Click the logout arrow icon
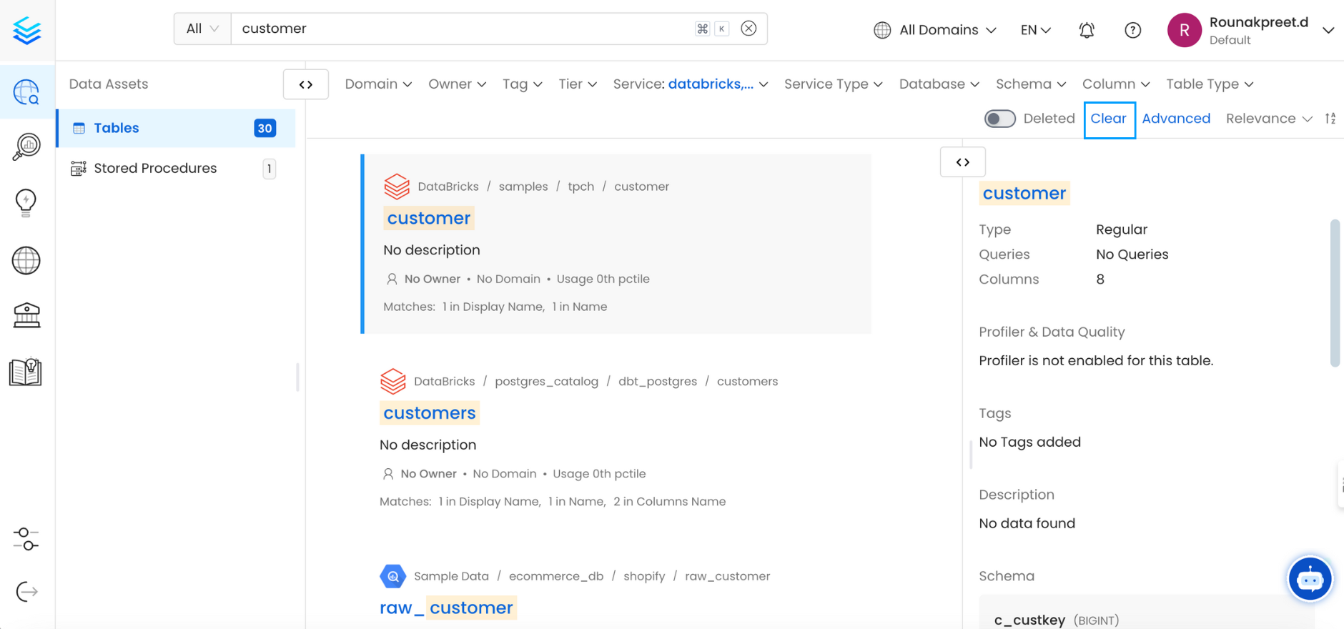Screen dimensions: 1344x629 tap(26, 592)
